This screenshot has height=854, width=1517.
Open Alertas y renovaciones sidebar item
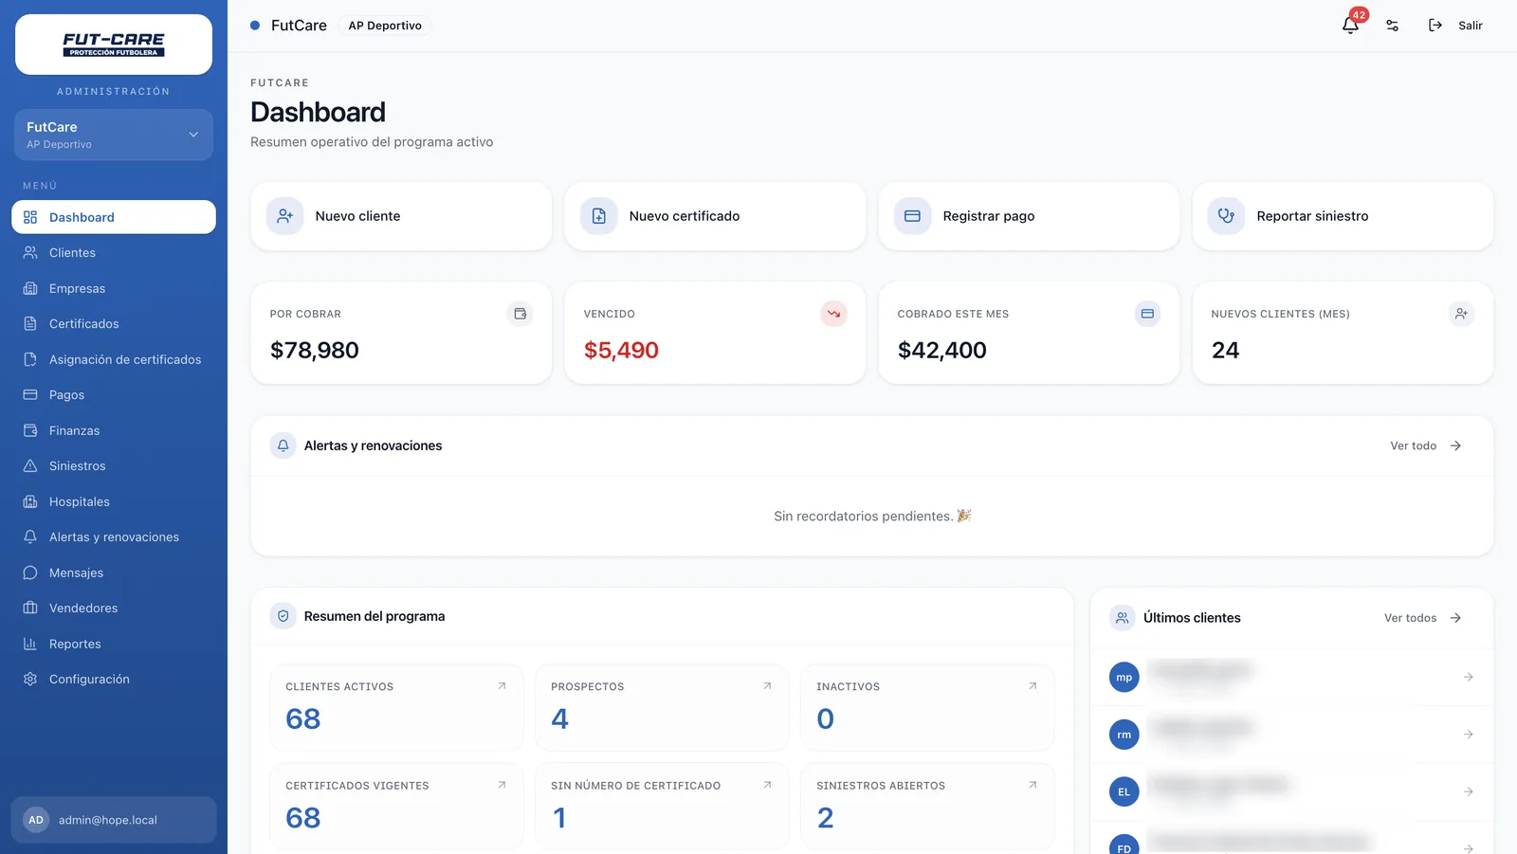pyautogui.click(x=114, y=537)
